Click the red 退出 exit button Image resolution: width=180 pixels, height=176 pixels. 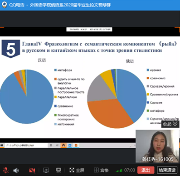tap(146, 170)
